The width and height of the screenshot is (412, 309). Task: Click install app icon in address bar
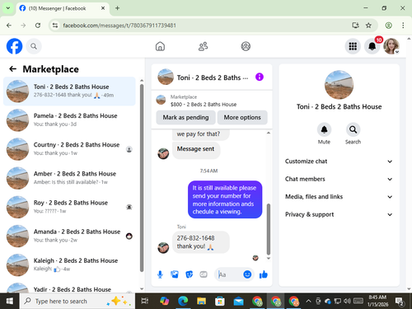[355, 26]
